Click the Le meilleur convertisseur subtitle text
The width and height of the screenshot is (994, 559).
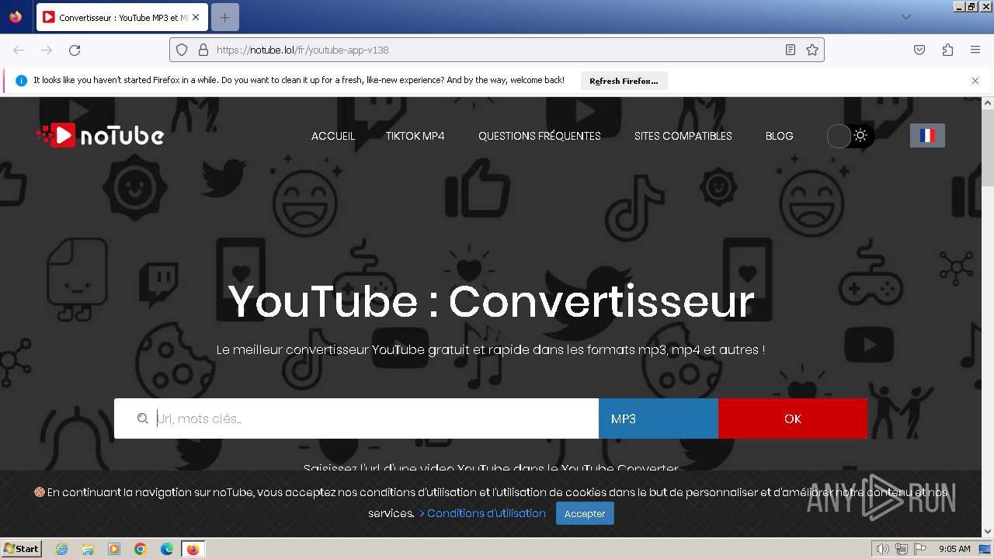click(491, 349)
